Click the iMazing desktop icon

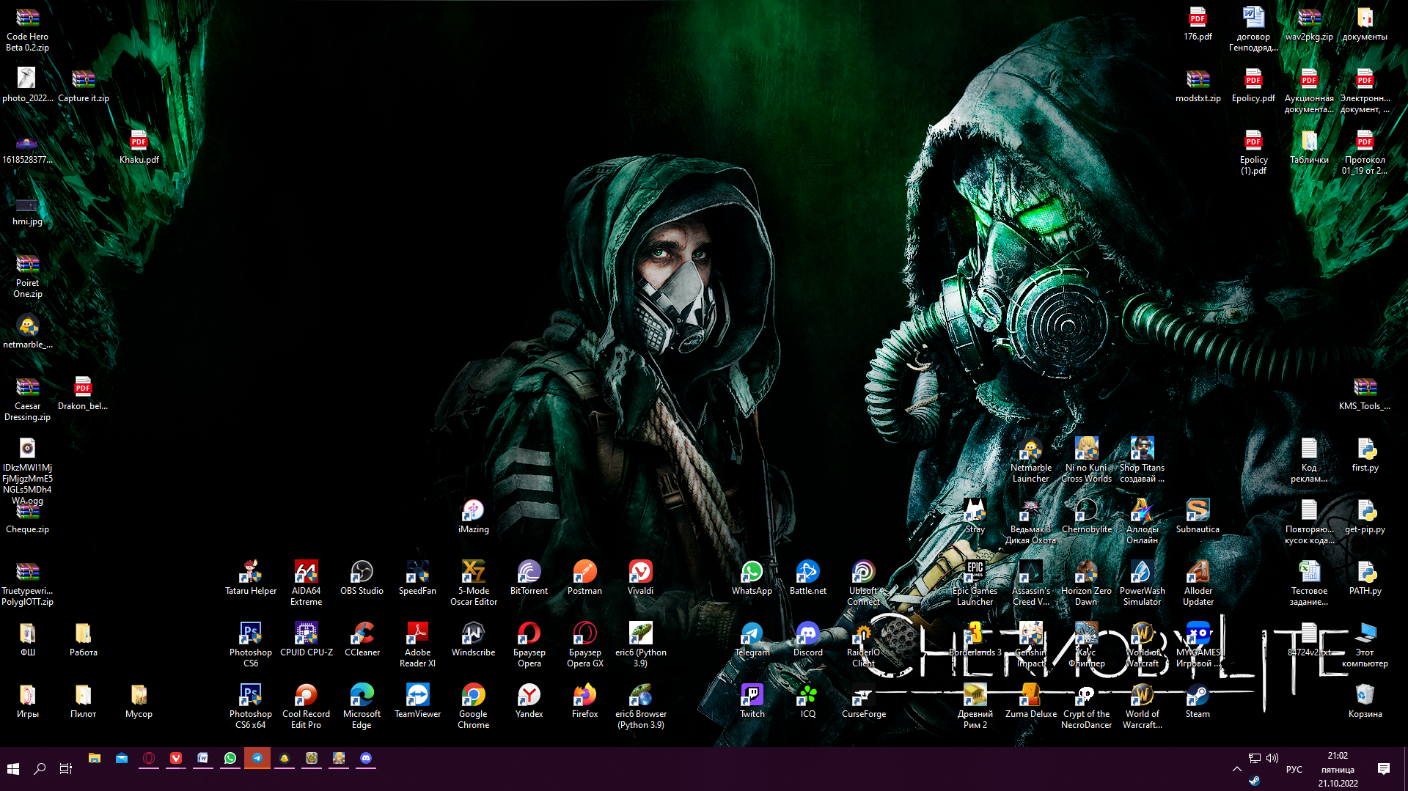coord(473,515)
